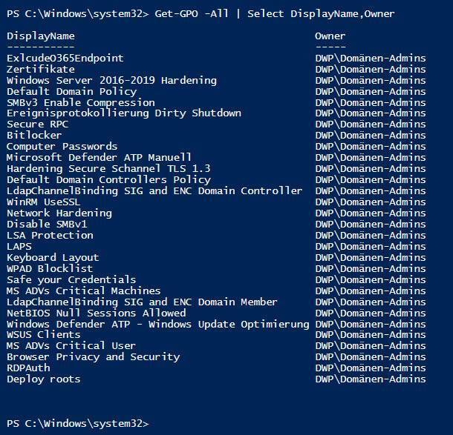Click the Zertifikate GPO name
Screen dimensions: 453x435
[x=40, y=69]
